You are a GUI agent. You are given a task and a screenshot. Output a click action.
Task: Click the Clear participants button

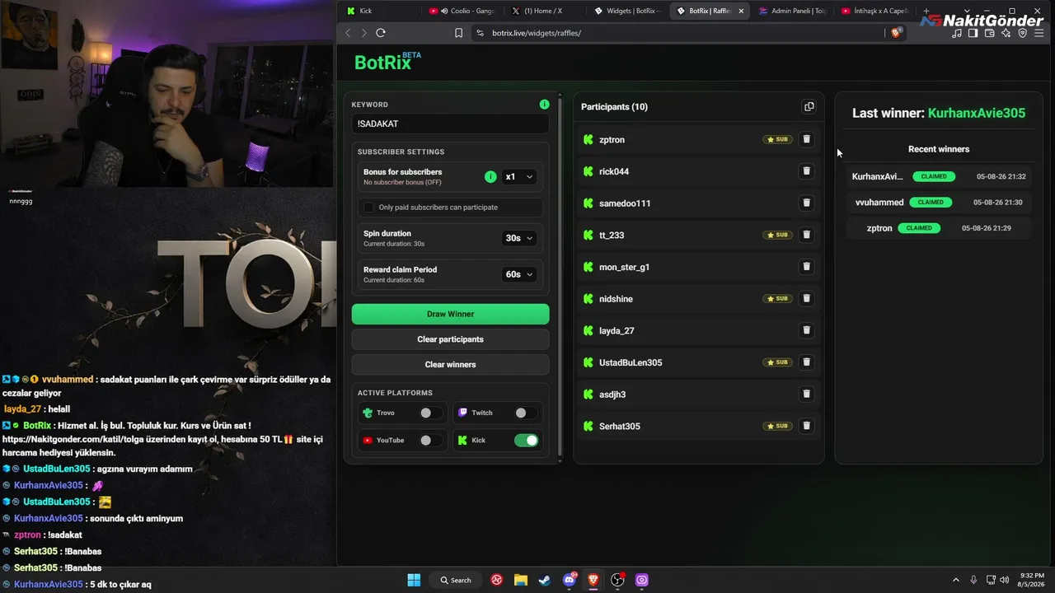pyautogui.click(x=450, y=339)
